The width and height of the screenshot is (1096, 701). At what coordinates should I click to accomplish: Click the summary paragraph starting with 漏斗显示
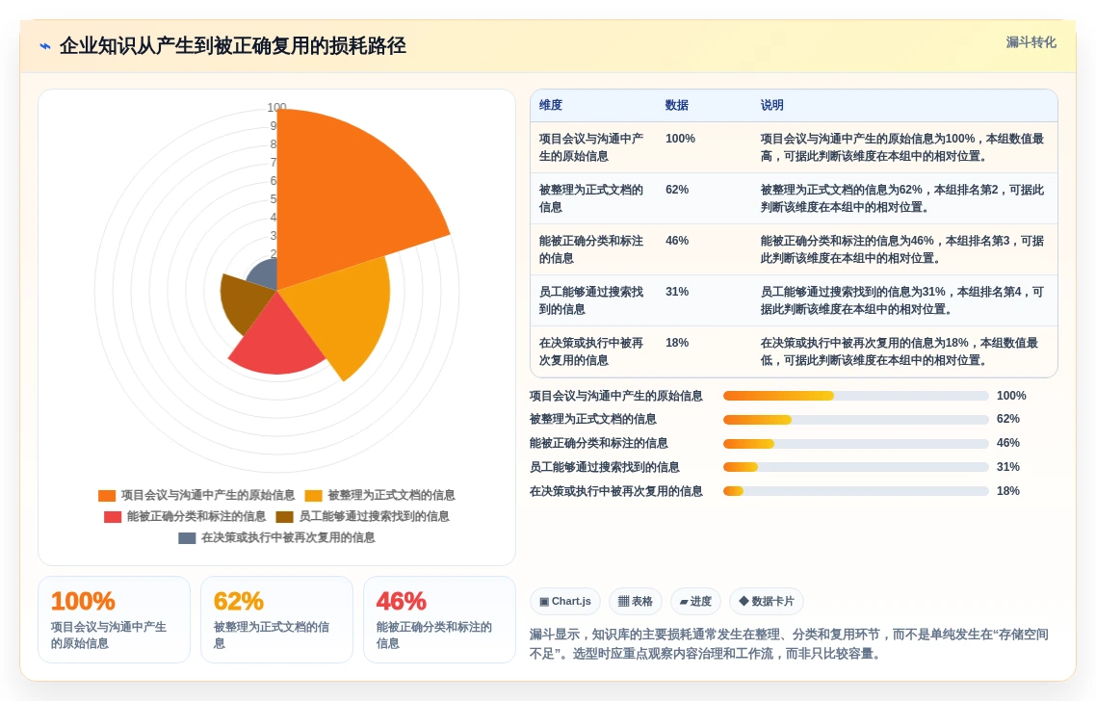pyautogui.click(x=789, y=644)
